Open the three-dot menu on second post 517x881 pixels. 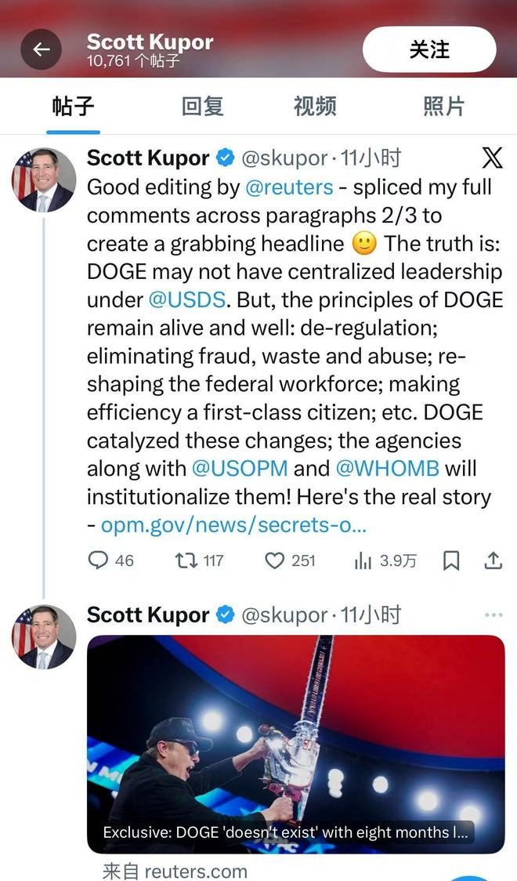493,615
